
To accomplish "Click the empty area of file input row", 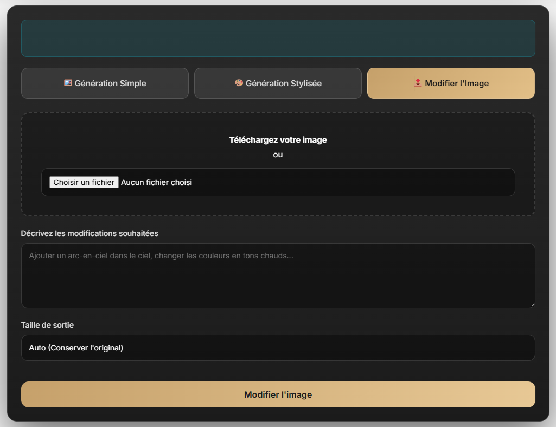I will tap(353, 182).
